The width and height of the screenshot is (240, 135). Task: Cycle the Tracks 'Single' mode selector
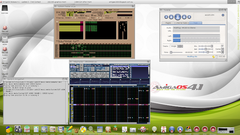pos(174,46)
